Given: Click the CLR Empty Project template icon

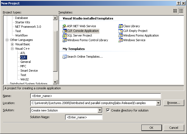Looking at the screenshot, I should (x=121, y=31).
